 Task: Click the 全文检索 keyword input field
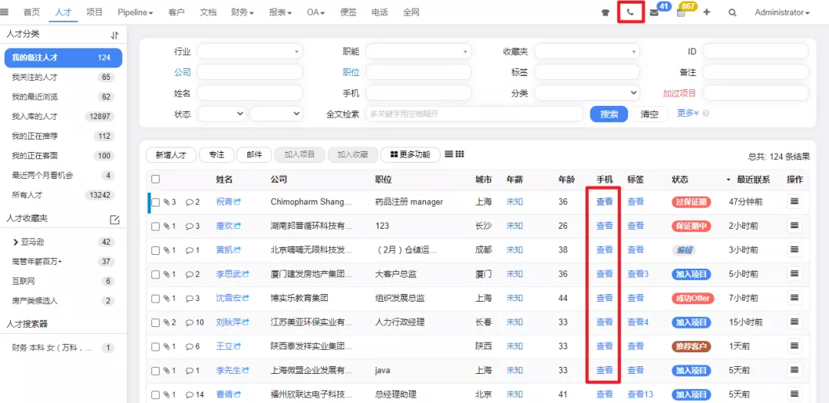tap(474, 114)
